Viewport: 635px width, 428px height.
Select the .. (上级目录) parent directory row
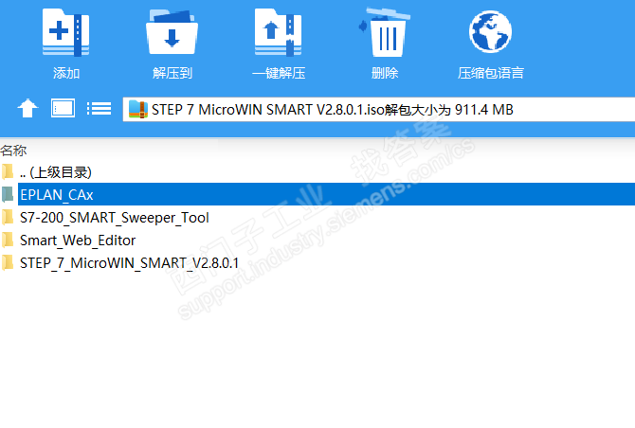point(317,172)
